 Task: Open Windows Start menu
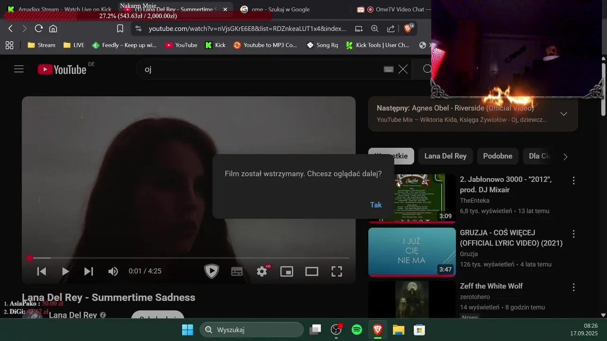(x=187, y=330)
